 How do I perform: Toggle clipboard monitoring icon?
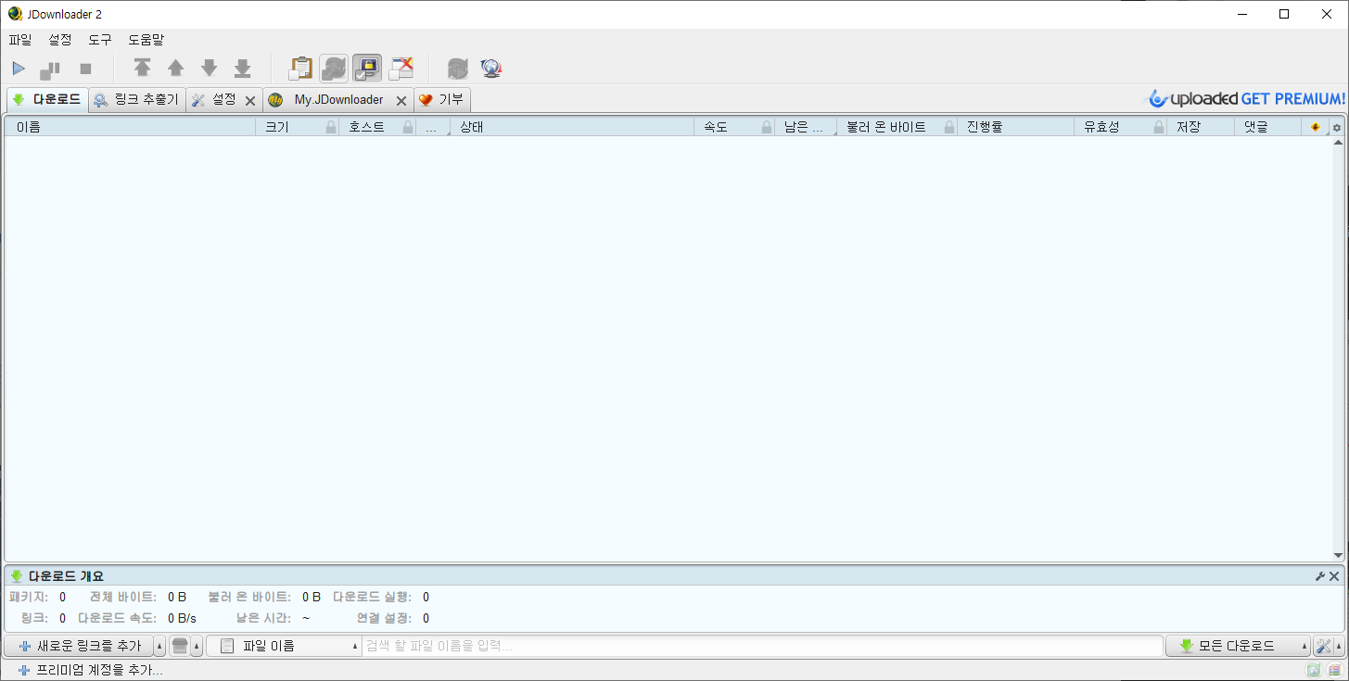click(300, 69)
